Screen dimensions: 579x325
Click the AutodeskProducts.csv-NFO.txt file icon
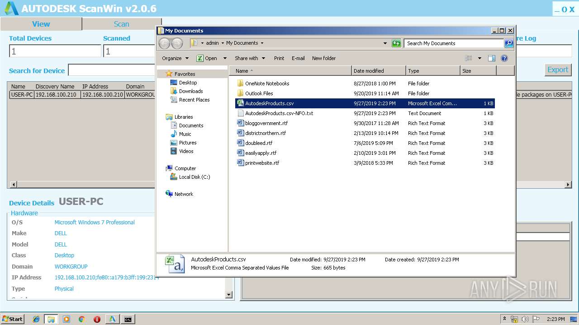(x=240, y=113)
